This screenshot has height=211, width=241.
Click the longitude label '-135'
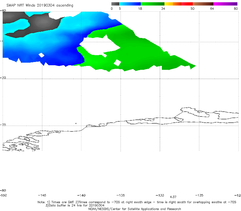pyautogui.click(x=120, y=195)
